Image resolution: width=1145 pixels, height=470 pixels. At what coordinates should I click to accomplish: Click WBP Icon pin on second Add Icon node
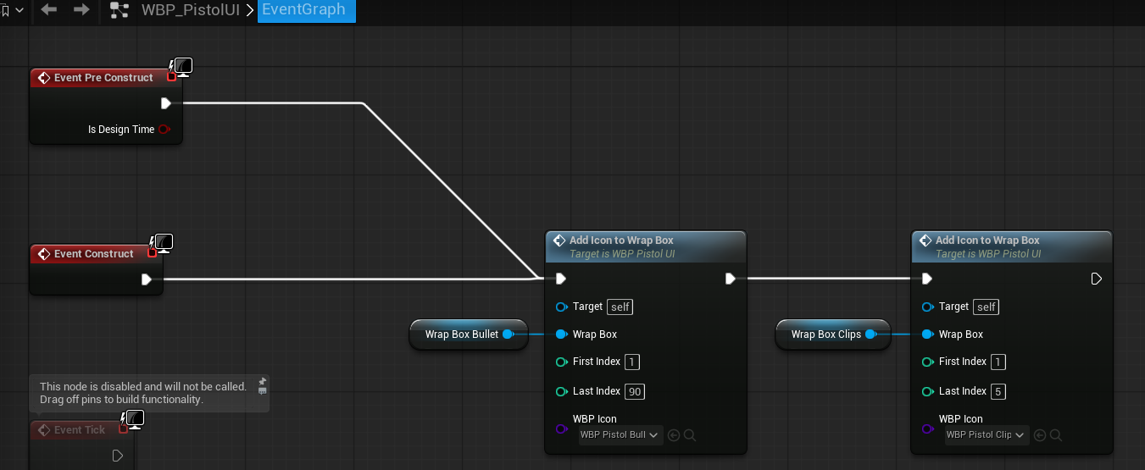[927, 429]
